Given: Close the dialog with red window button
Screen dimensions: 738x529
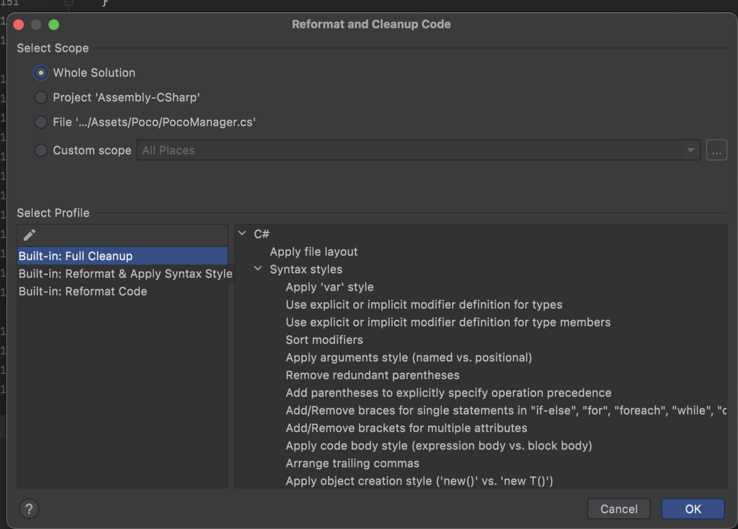Looking at the screenshot, I should 18,25.
